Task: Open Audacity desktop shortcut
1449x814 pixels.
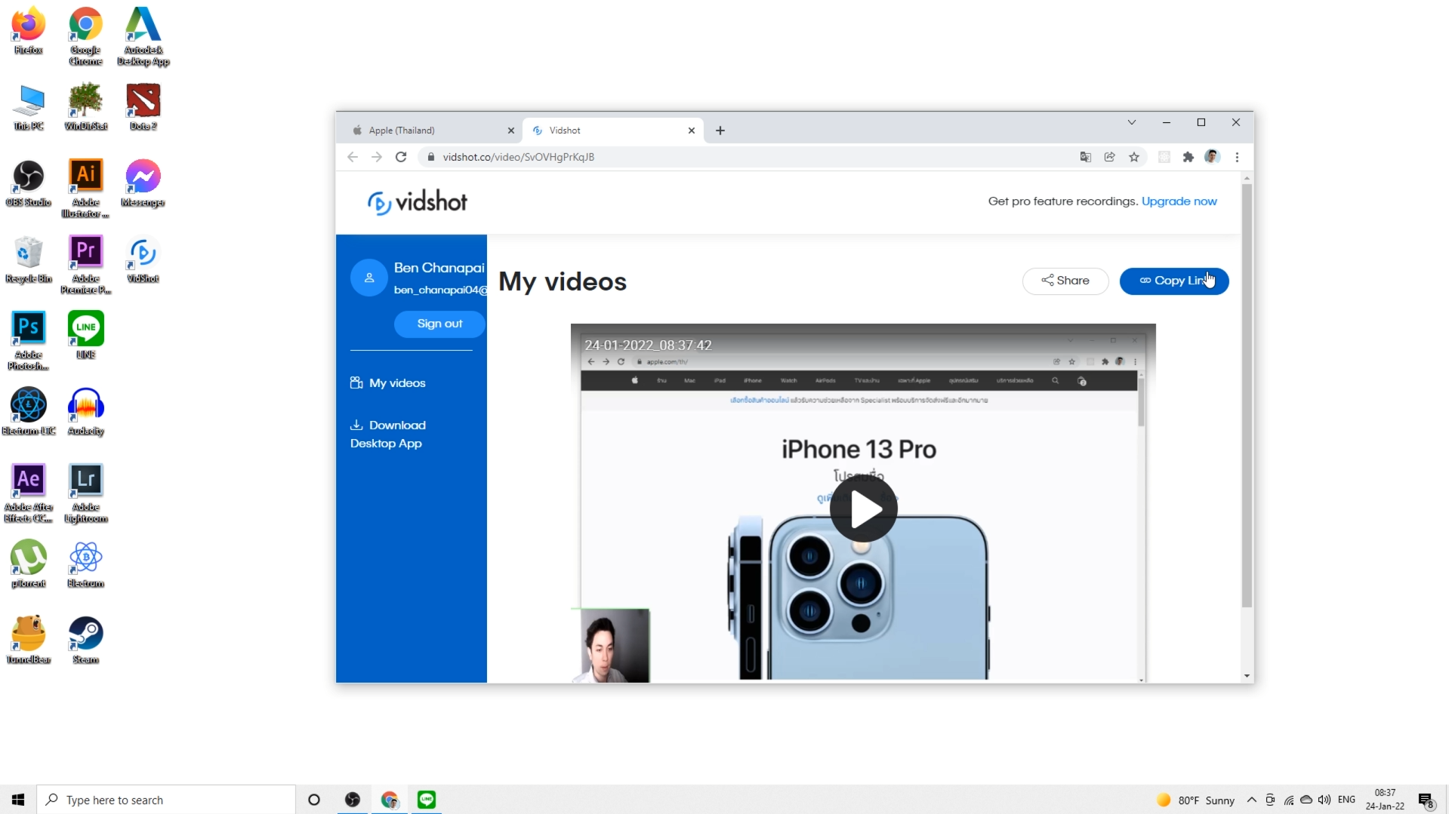Action: pyautogui.click(x=85, y=412)
